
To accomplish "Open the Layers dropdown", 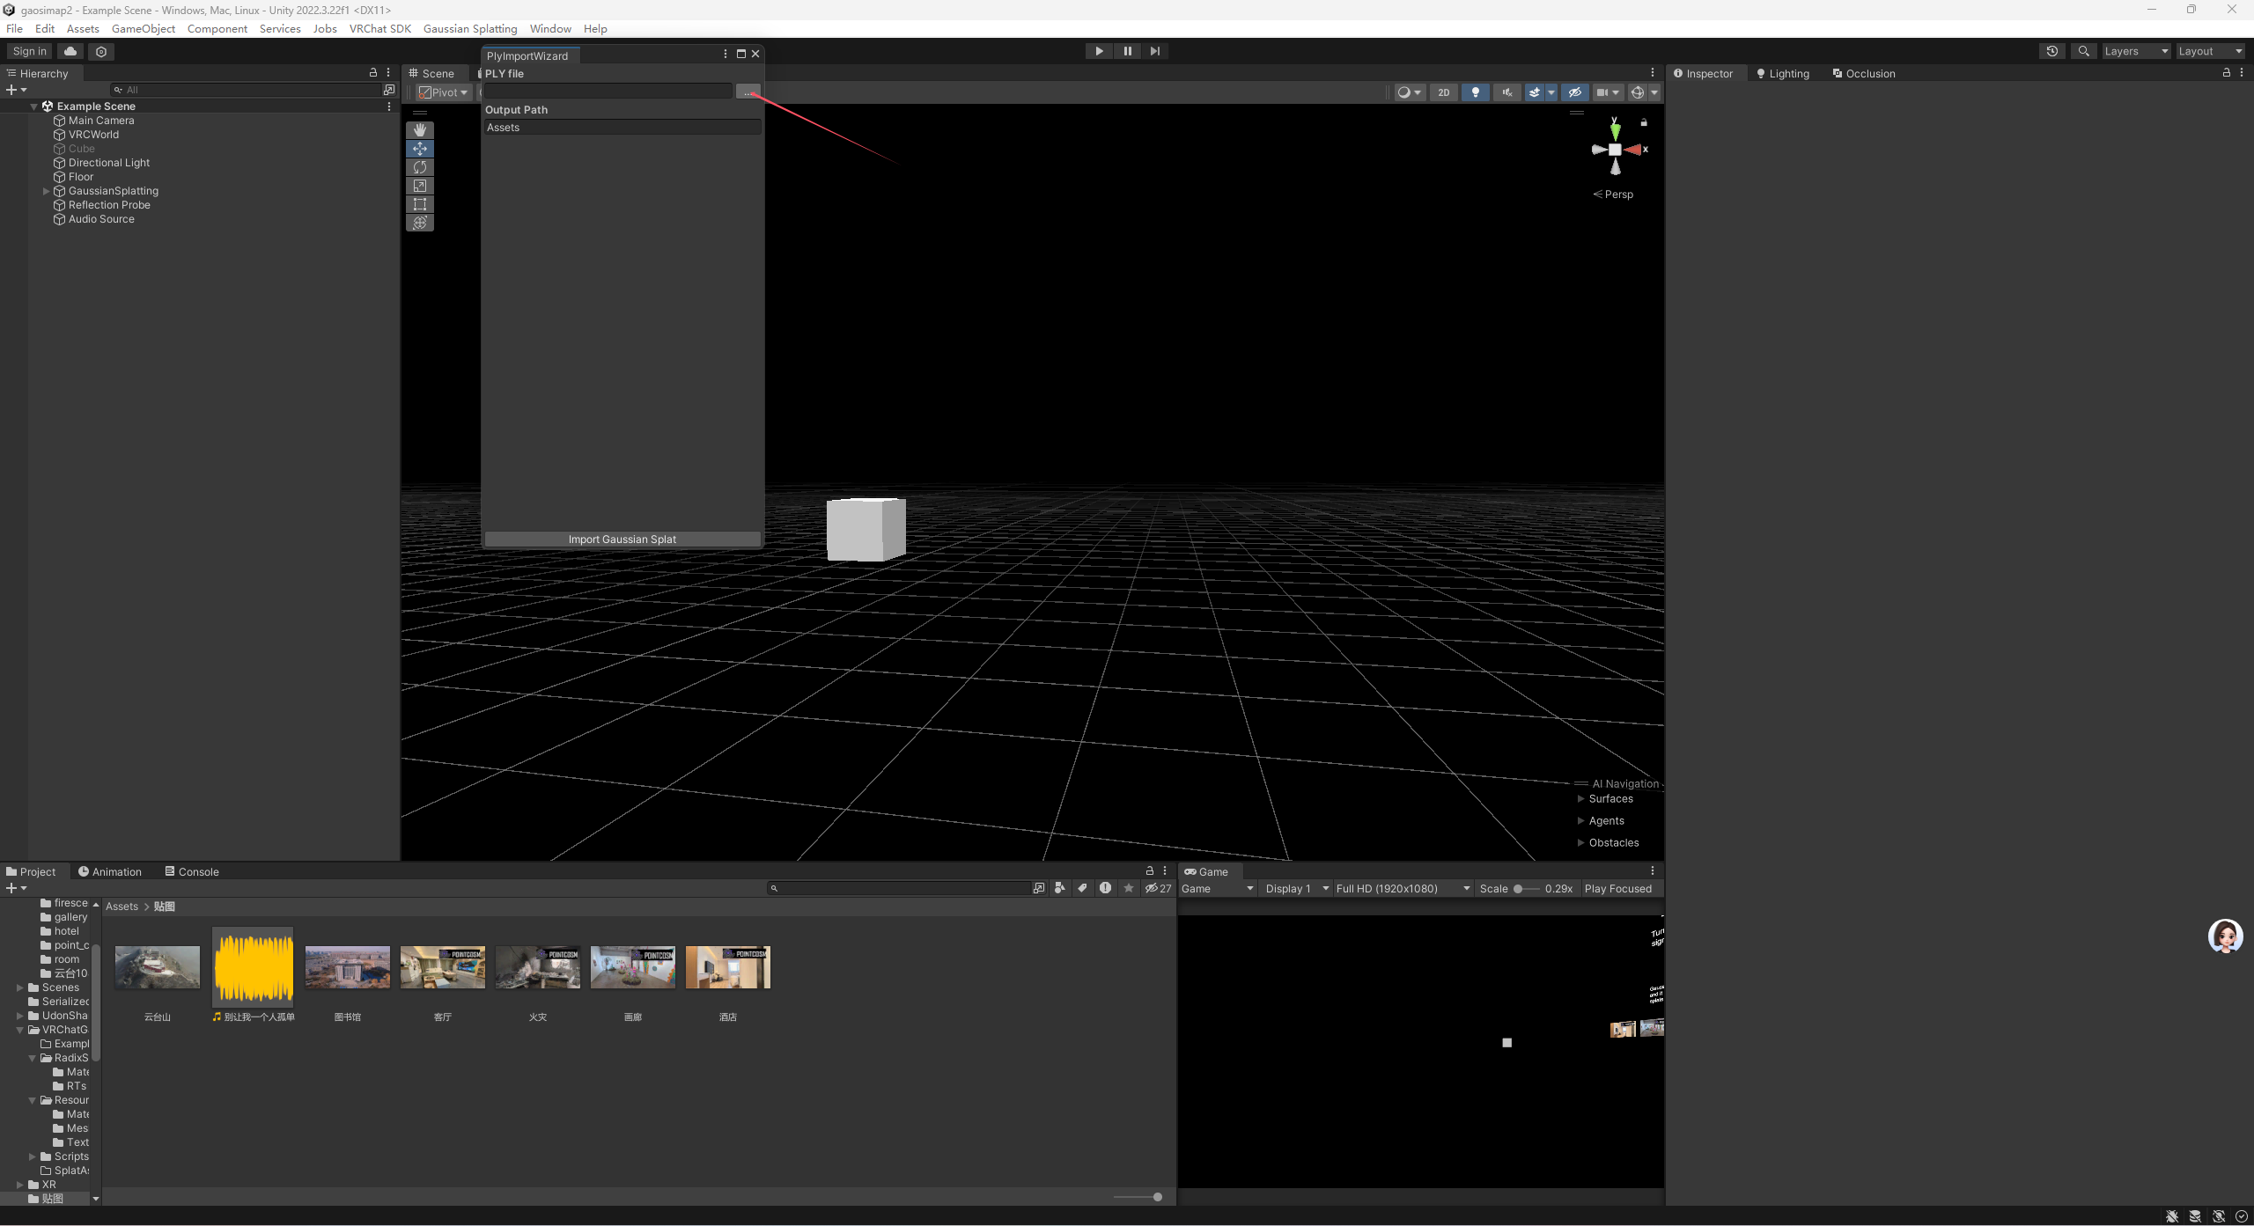I will (x=2136, y=51).
